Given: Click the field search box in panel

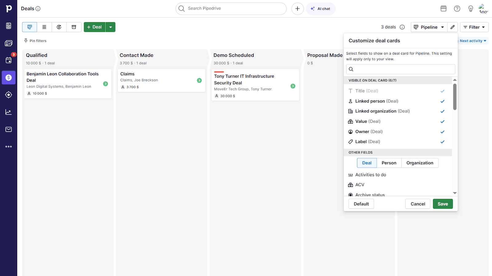Looking at the screenshot, I should [400, 69].
